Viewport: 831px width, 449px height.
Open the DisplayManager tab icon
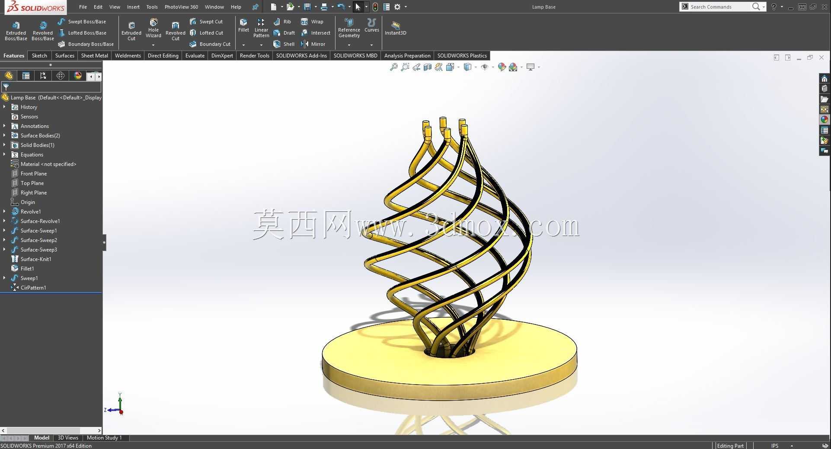pyautogui.click(x=78, y=76)
